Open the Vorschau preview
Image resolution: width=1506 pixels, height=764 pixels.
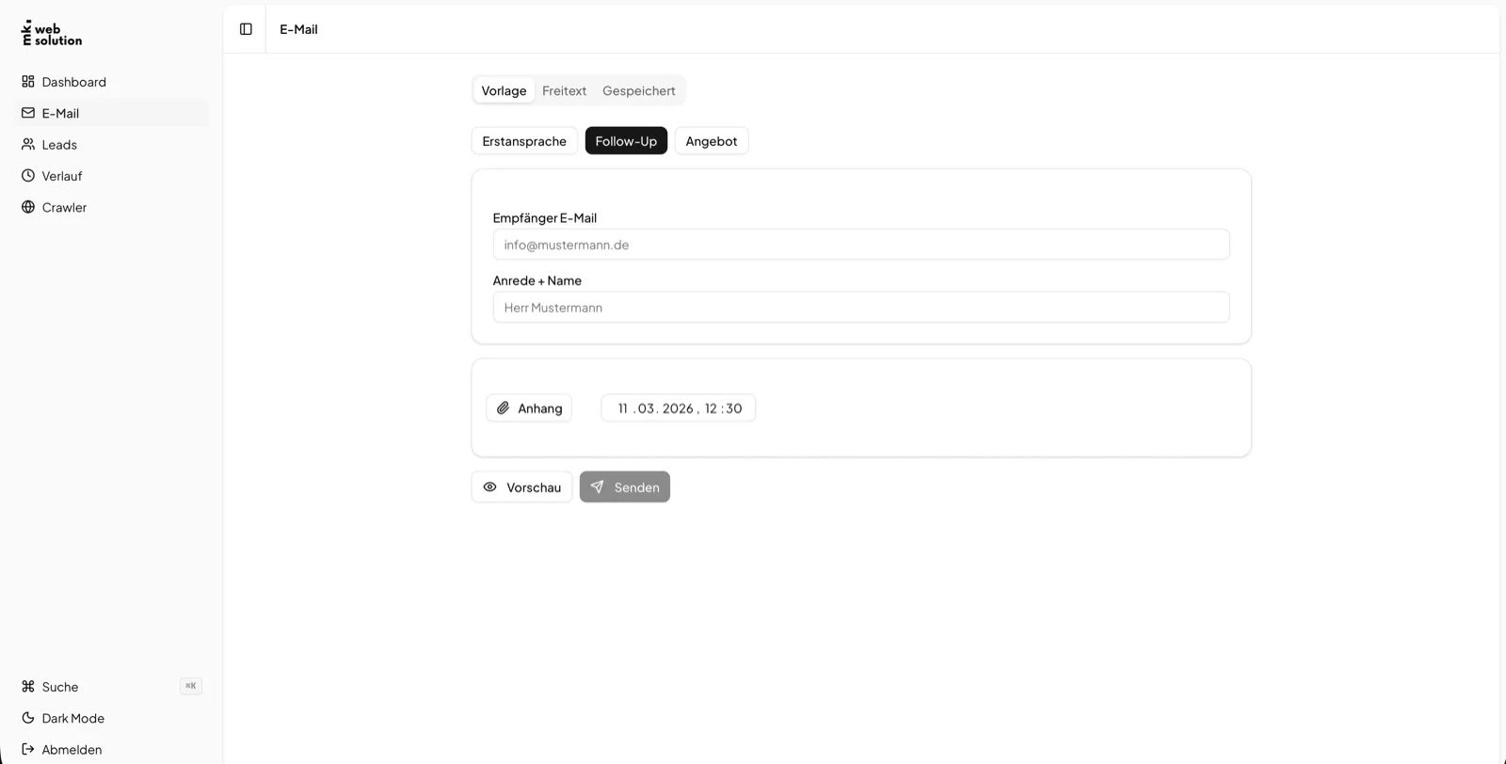[521, 487]
